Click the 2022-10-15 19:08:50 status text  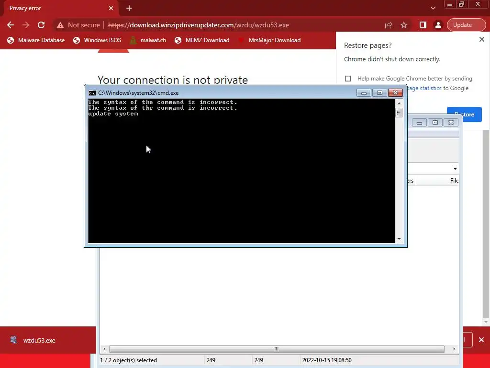coord(327,360)
